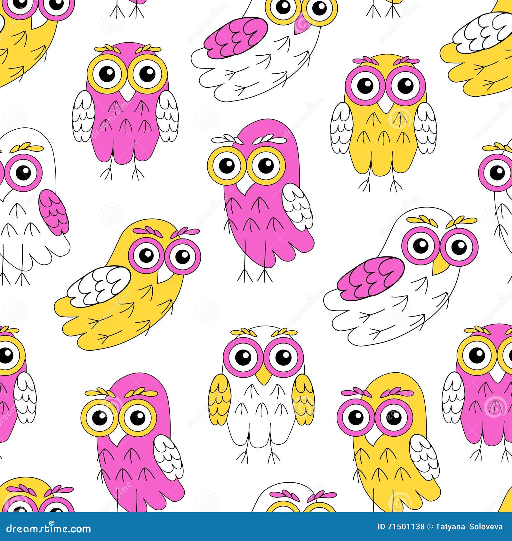Viewport: 512px width, 541px height.
Task: Toggle the right eye of the bottom white owl
Action: coord(283,357)
